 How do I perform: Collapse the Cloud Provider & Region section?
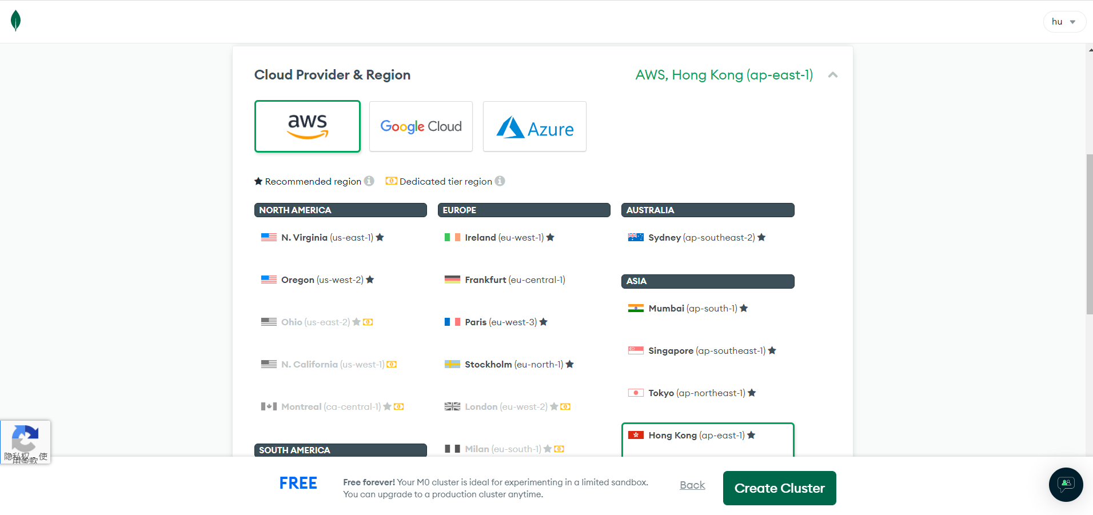point(833,75)
